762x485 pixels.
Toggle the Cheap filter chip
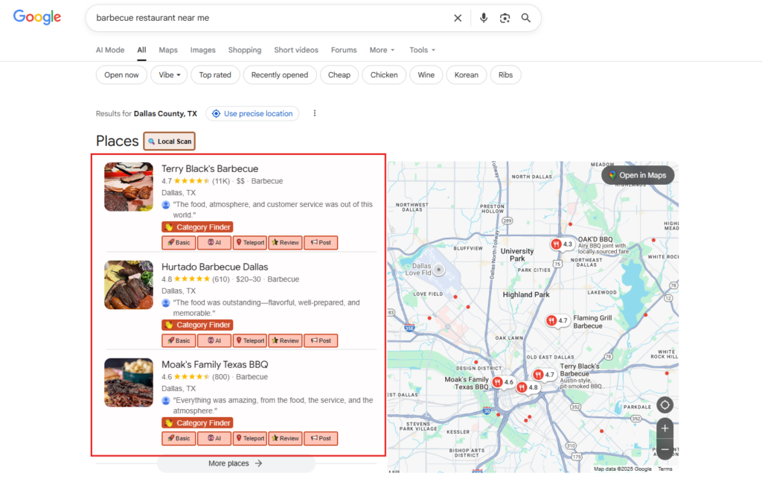coord(339,75)
